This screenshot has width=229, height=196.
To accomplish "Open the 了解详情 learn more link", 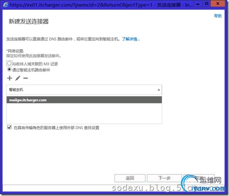I will [x=131, y=39].
